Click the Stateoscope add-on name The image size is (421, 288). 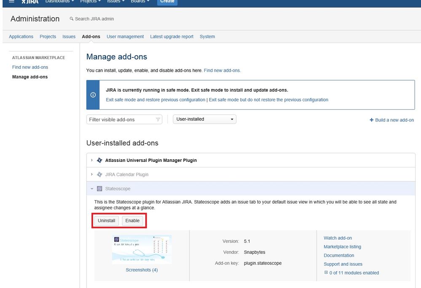[118, 189]
